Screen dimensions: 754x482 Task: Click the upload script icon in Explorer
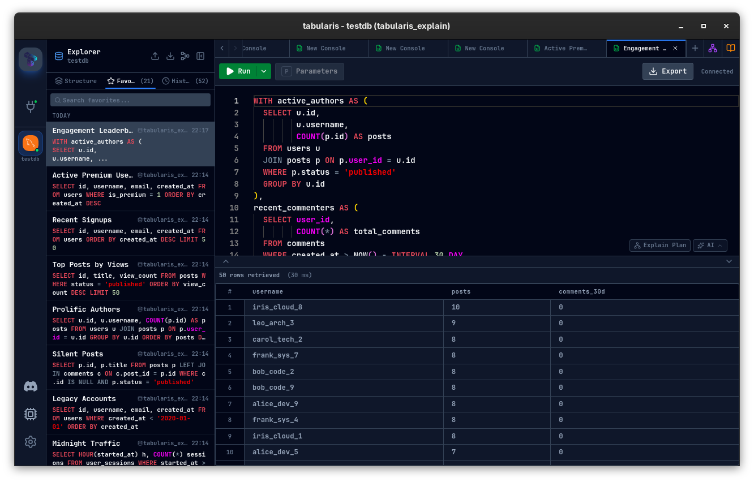(155, 56)
